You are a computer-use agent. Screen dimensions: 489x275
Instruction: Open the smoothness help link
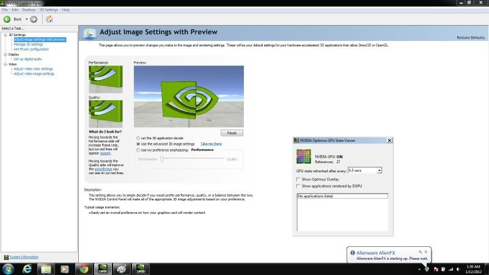(103, 169)
